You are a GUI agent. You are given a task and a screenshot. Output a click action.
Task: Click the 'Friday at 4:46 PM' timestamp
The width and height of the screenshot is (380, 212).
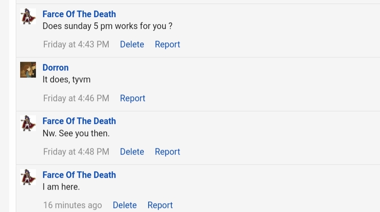point(76,98)
